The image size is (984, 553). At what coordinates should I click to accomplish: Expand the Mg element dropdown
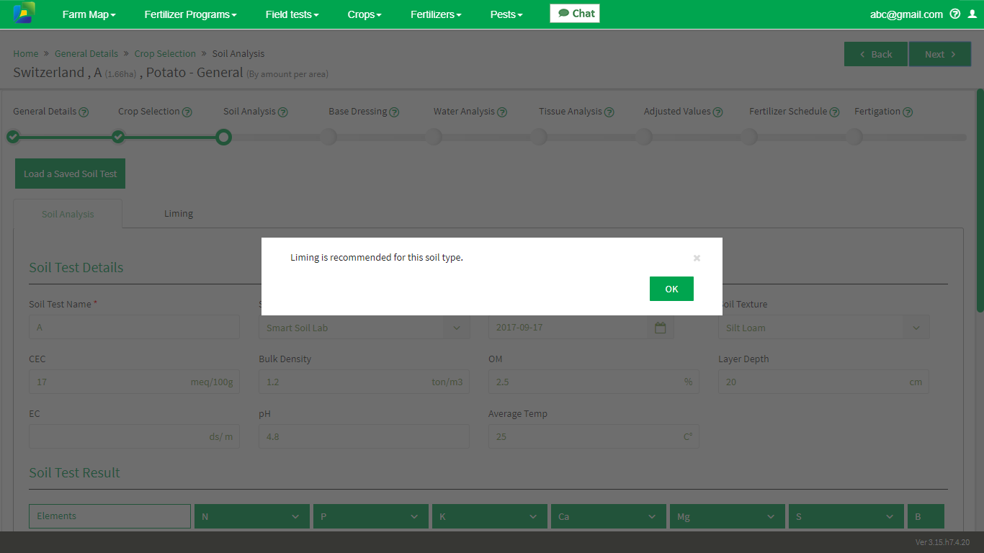point(728,516)
